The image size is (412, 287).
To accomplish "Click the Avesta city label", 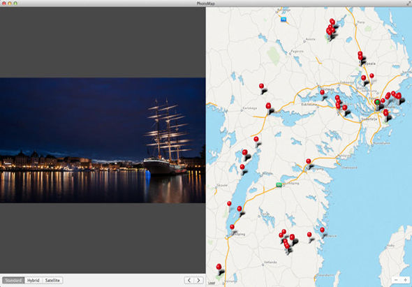I will click(311, 39).
